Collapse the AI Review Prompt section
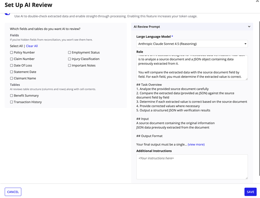This screenshot has height=198, width=260. coord(249,26)
